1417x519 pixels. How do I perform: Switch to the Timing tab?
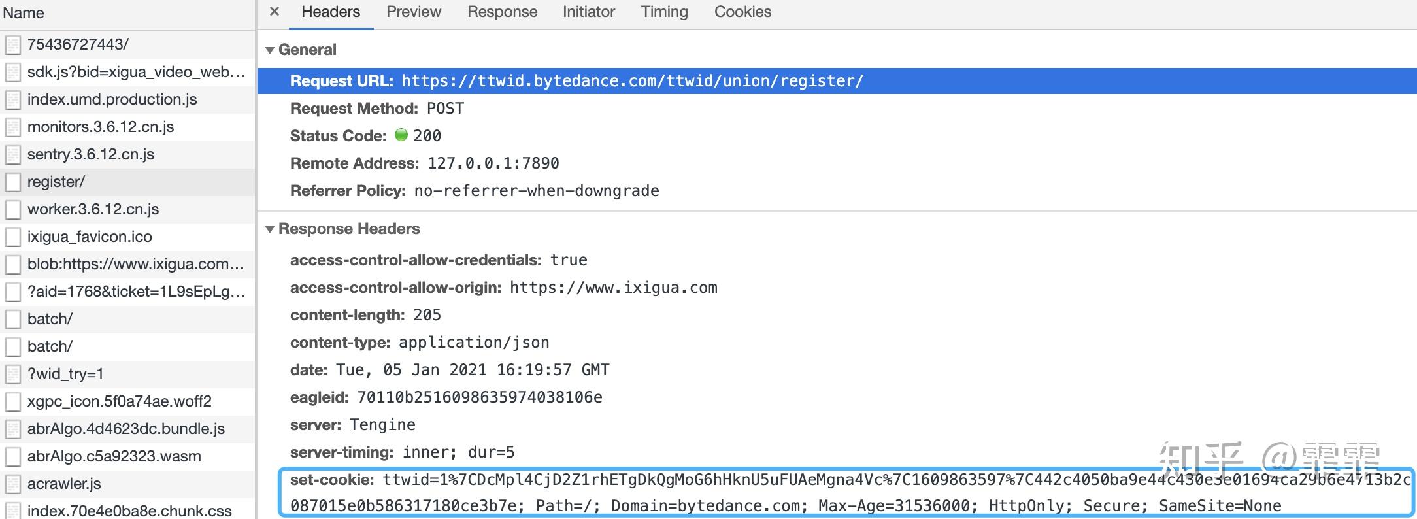pyautogui.click(x=664, y=12)
